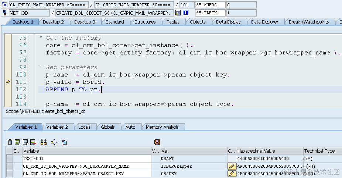
Task: Open the Objects tab
Action: click(198, 22)
